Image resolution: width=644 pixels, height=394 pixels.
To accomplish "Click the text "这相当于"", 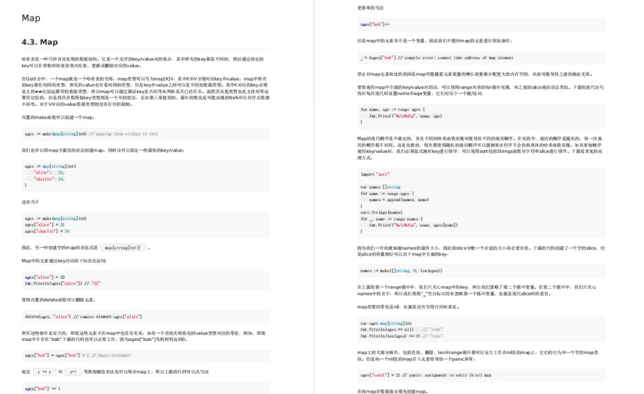I will click(x=30, y=202).
